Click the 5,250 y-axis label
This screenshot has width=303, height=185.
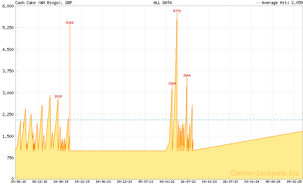(8, 28)
